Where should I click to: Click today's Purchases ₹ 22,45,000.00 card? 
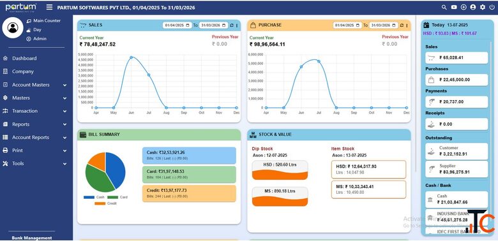[x=456, y=80]
